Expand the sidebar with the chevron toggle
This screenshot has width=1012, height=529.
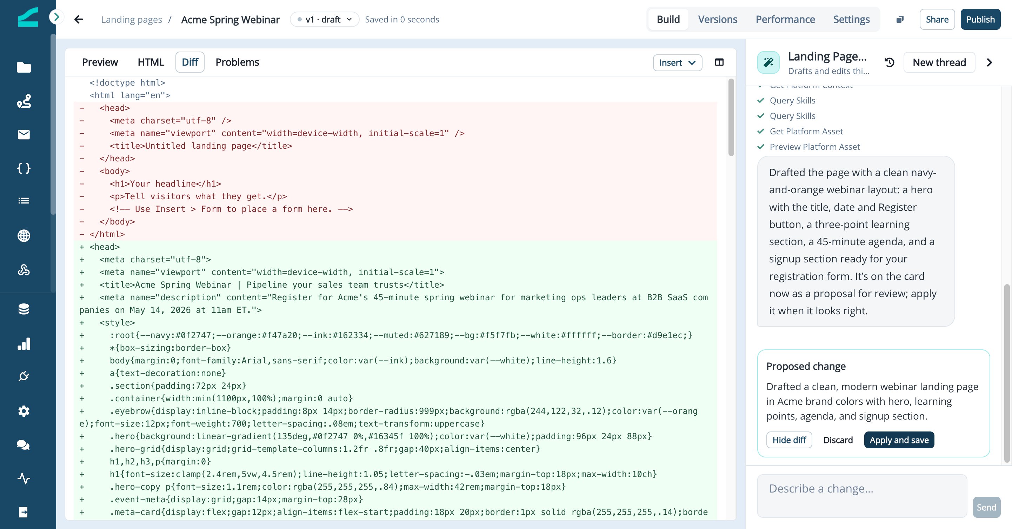(56, 17)
